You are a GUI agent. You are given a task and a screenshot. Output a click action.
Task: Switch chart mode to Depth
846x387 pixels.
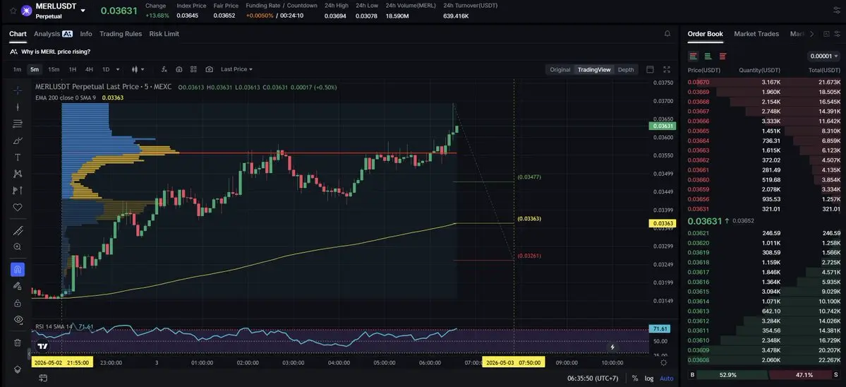tap(626, 70)
